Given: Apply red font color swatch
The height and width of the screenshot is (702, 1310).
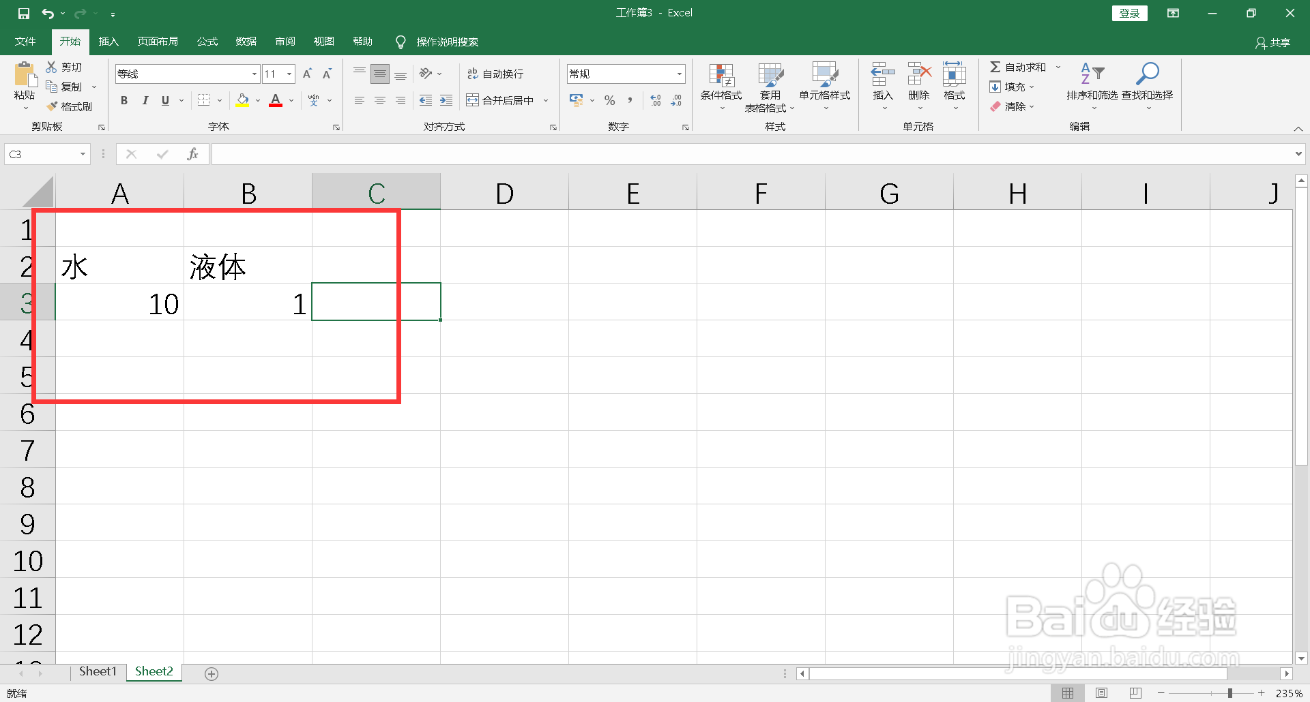Looking at the screenshot, I should (x=276, y=100).
